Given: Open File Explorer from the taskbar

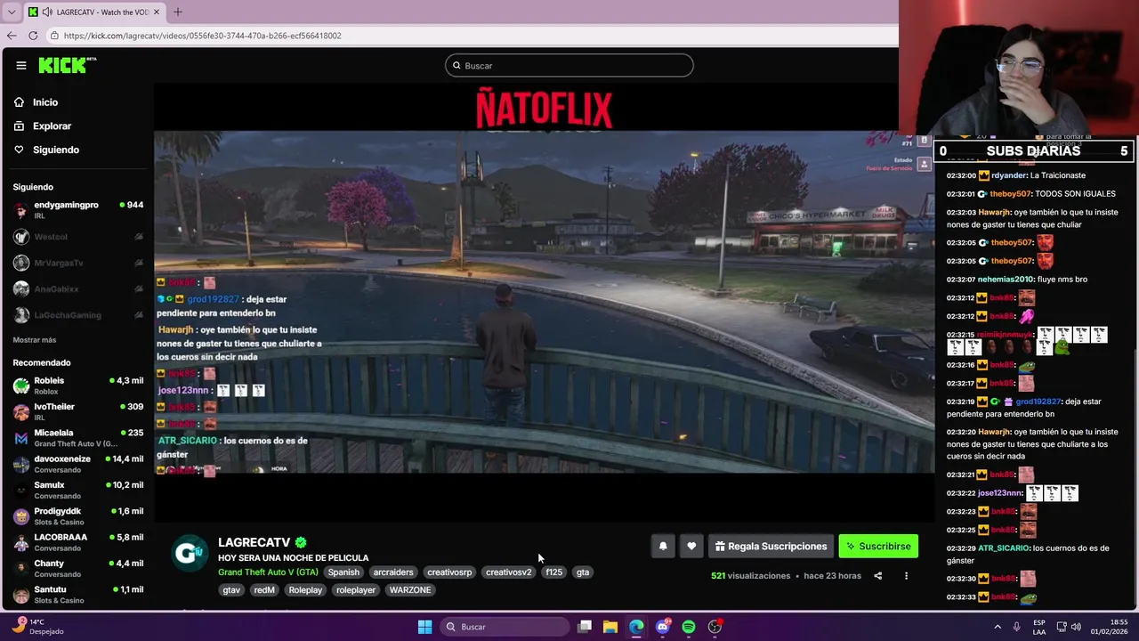Looking at the screenshot, I should [610, 627].
